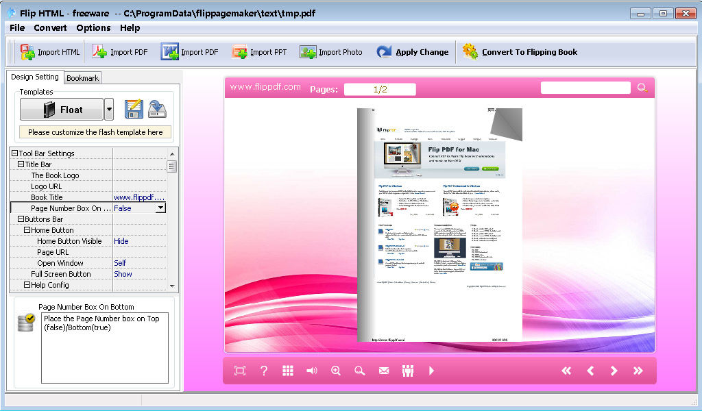The width and height of the screenshot is (702, 411).
Task: Click Import PDF with the blue Word icon
Action: pos(190,52)
